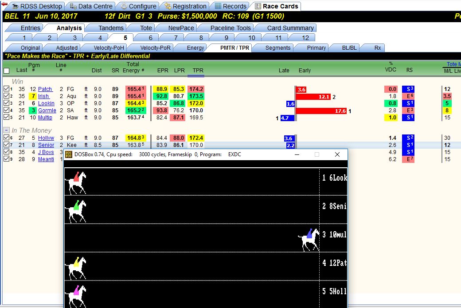
Task: Toggle the checkbox for the Gormle row
Action: pyautogui.click(x=6, y=110)
